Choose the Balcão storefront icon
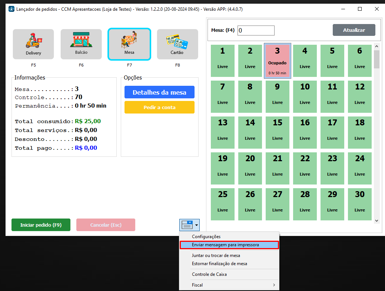385x291 pixels. [x=81, y=40]
